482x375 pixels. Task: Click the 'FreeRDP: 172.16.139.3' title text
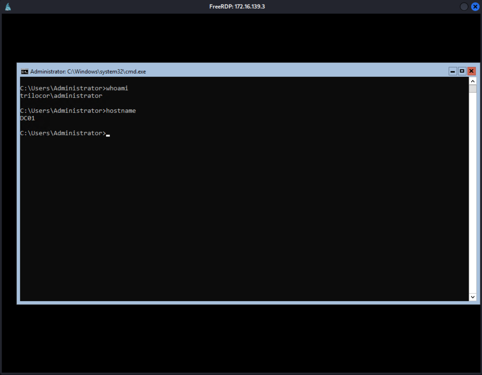click(237, 7)
